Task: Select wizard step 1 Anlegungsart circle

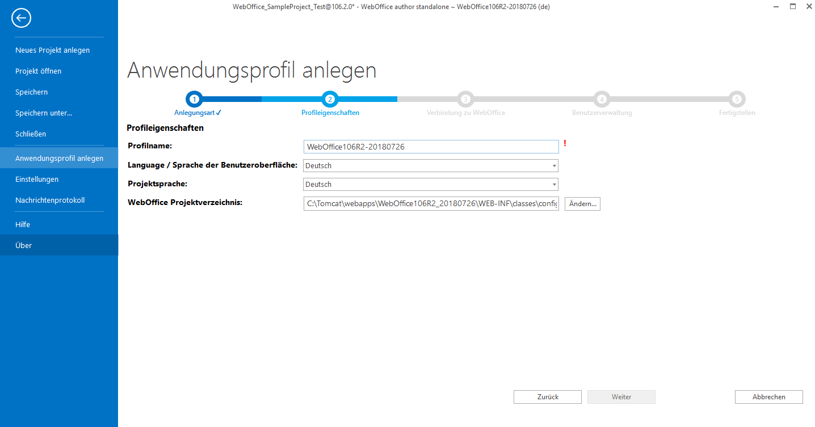Action: click(194, 99)
